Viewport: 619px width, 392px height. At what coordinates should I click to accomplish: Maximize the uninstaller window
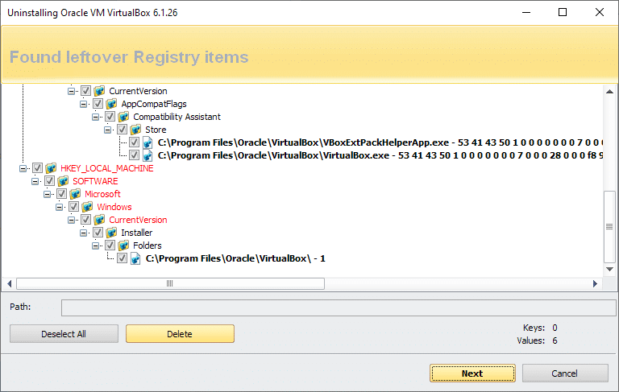point(563,12)
